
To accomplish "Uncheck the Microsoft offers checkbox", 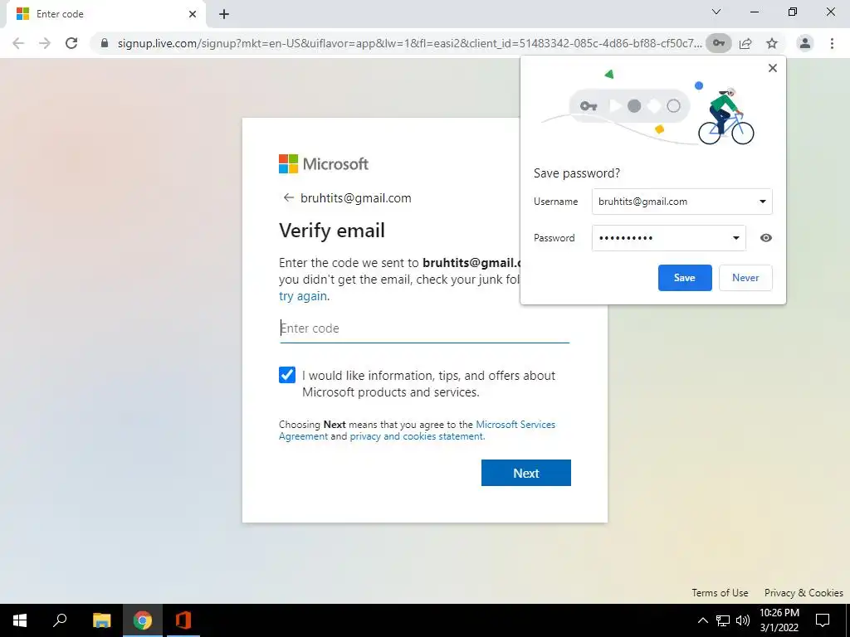I will pos(286,375).
